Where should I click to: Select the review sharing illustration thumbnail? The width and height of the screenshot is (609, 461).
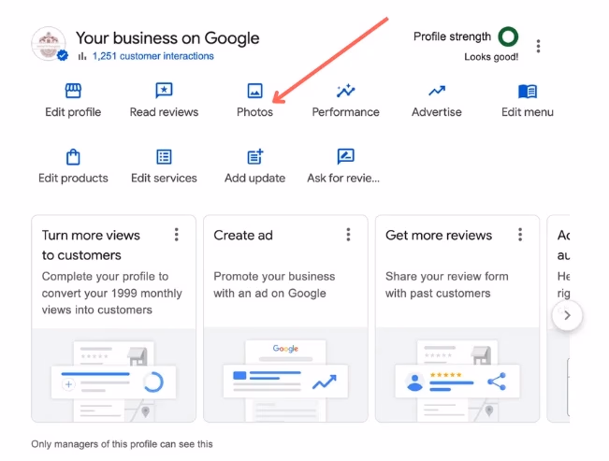[x=457, y=376]
